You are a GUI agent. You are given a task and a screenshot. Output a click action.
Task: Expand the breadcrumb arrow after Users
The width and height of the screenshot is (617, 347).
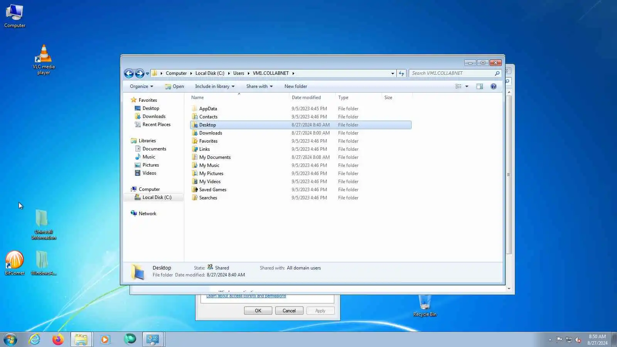pyautogui.click(x=248, y=73)
